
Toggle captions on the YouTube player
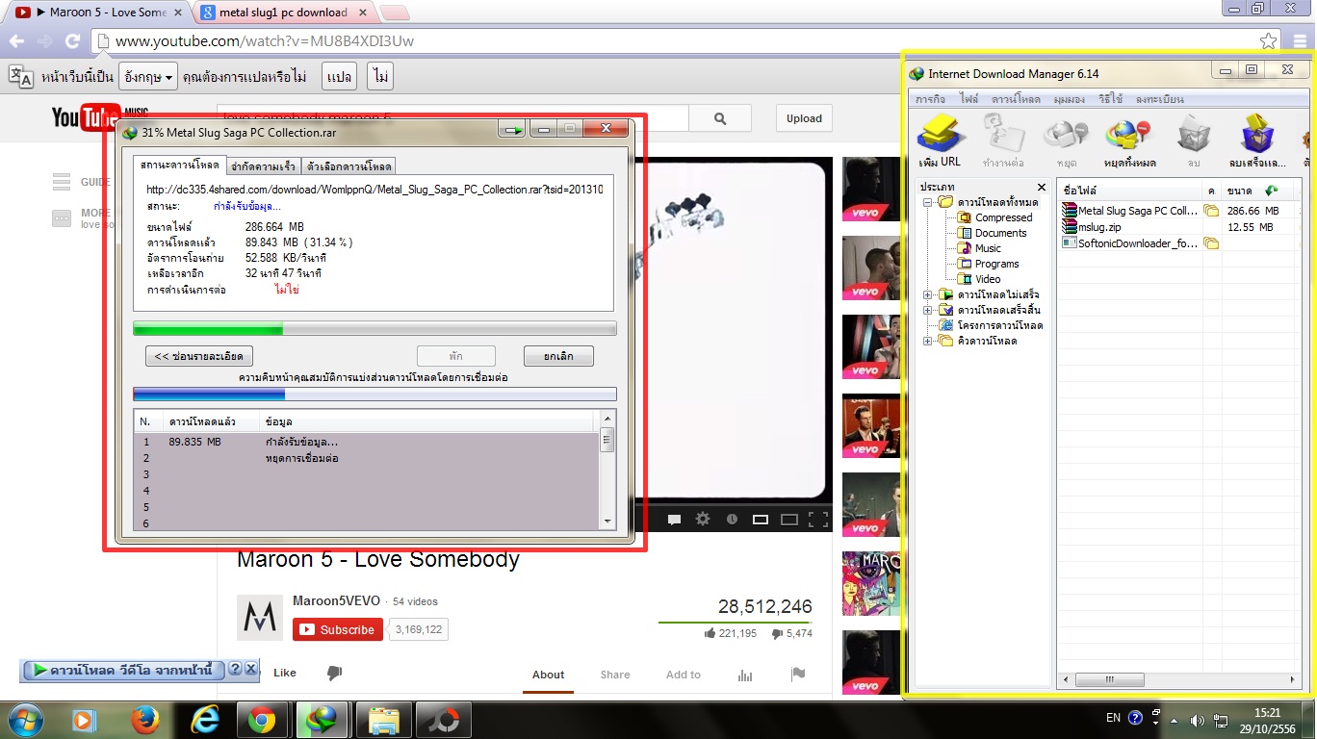point(674,520)
